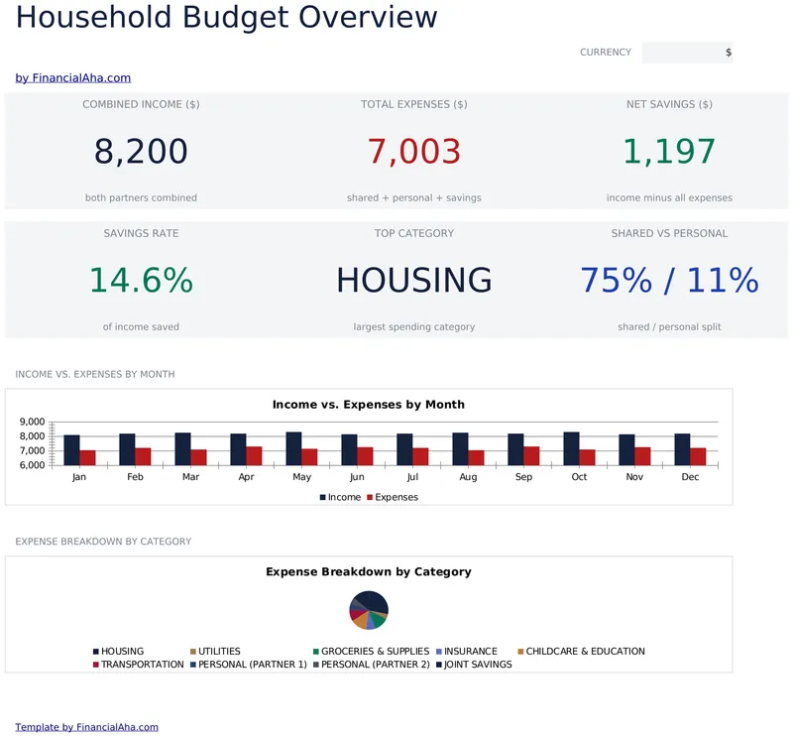The height and width of the screenshot is (737, 793).
Task: Select the total expenses value 7,003
Action: click(414, 152)
